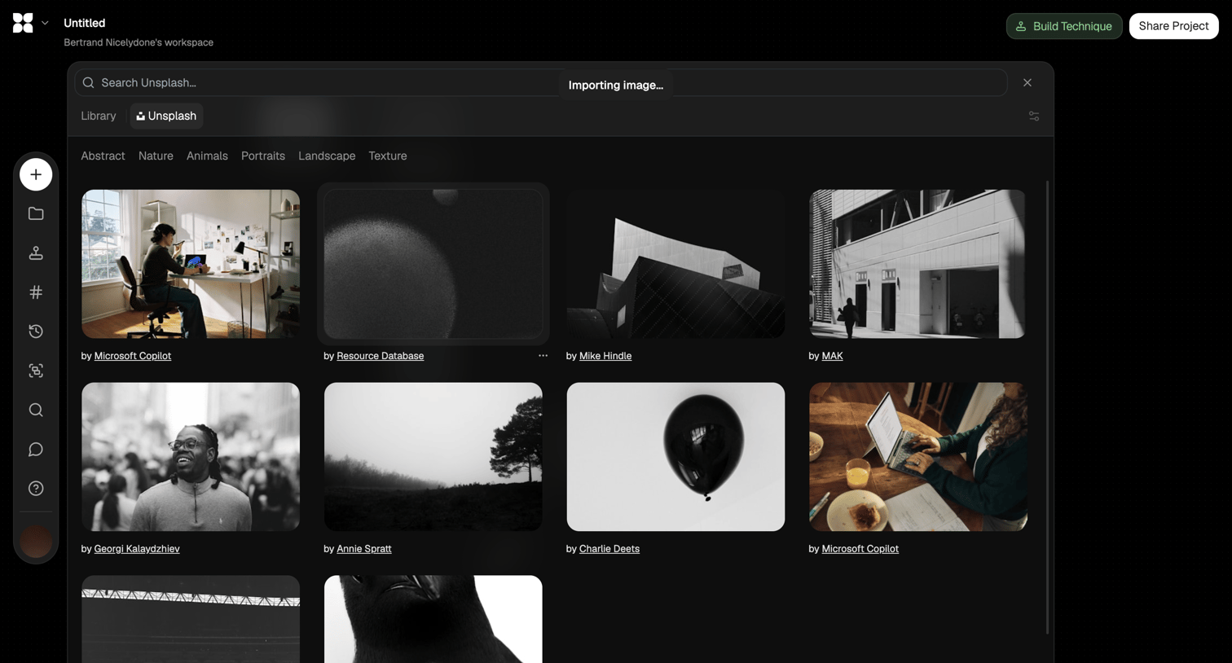Open the help question mark icon
Screen dimensions: 1232x663
coord(36,489)
